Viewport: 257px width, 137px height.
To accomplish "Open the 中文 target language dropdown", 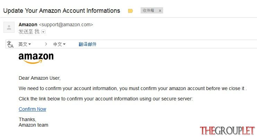I will 59,44.
